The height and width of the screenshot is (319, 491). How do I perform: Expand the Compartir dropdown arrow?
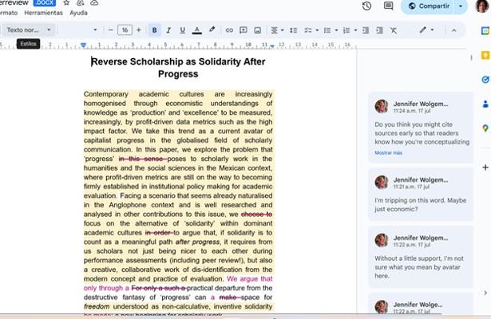[x=461, y=6]
